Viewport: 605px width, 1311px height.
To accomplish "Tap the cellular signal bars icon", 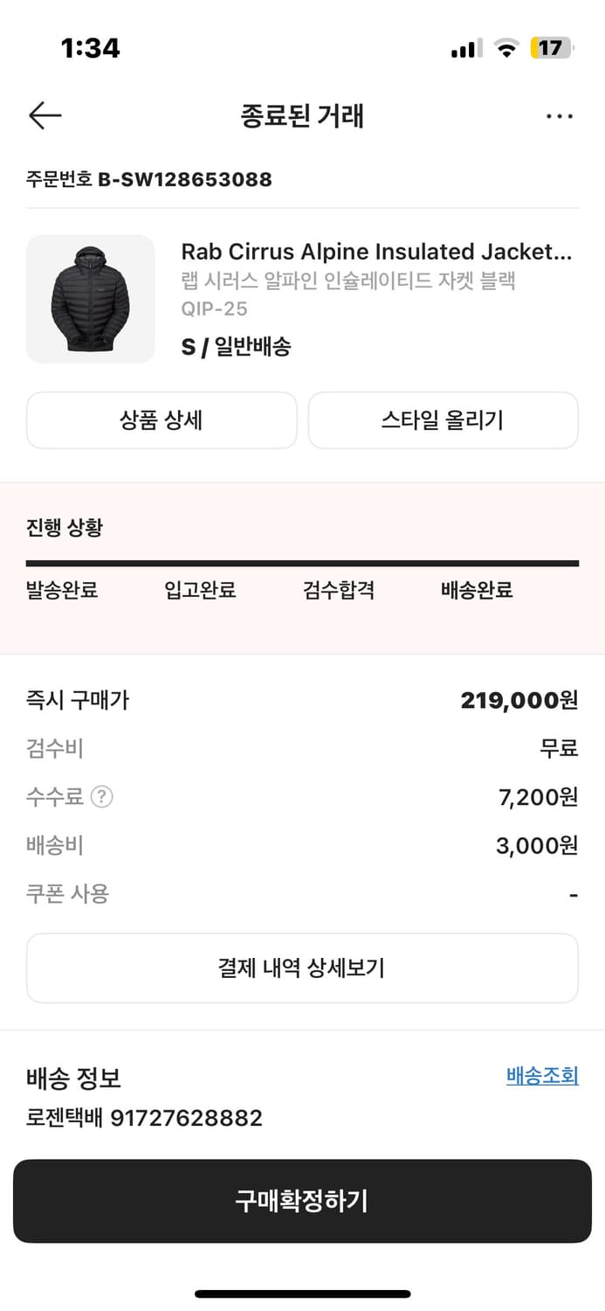I will point(464,49).
